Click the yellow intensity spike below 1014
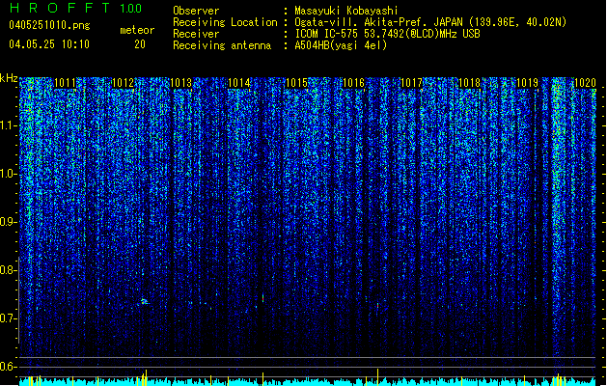 (262, 379)
